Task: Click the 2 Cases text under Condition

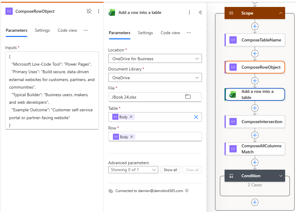Action: pyautogui.click(x=255, y=185)
